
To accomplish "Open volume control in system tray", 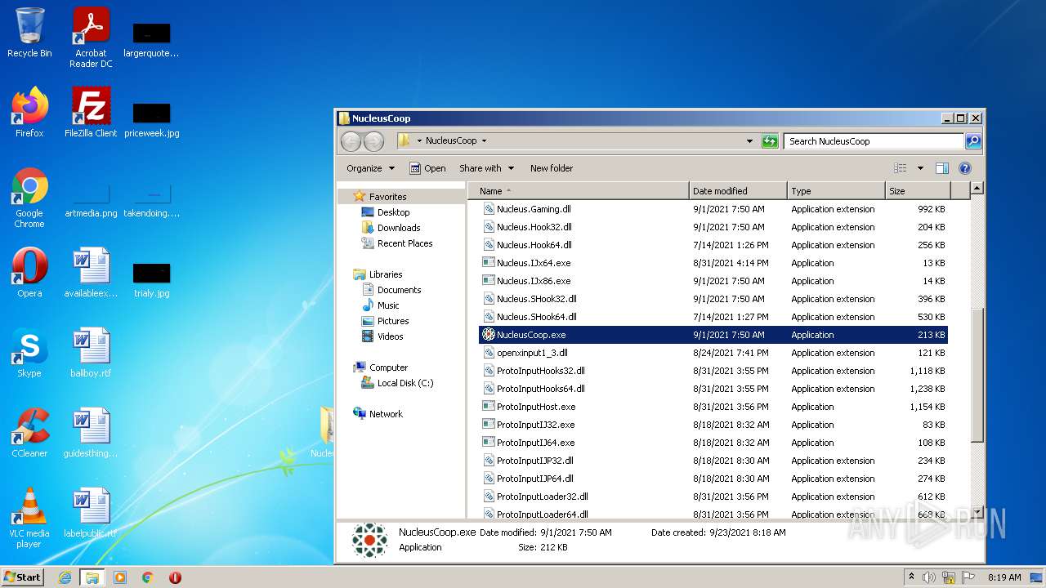I will tap(929, 577).
